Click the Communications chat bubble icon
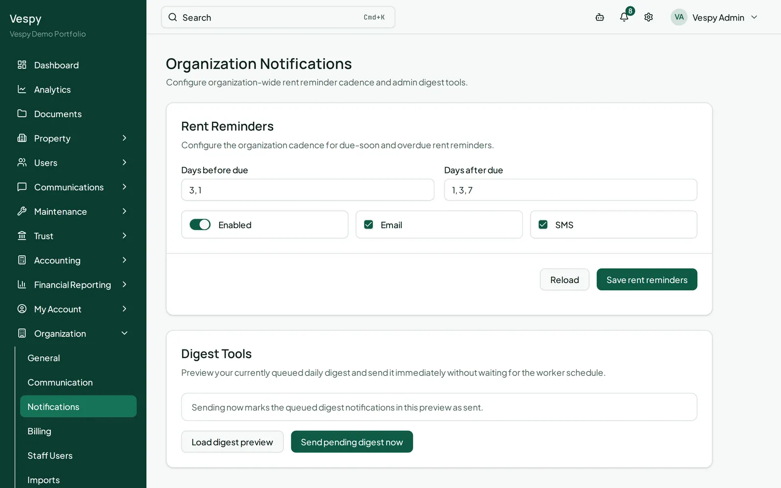Screen dimensions: 781x488 click(22, 187)
